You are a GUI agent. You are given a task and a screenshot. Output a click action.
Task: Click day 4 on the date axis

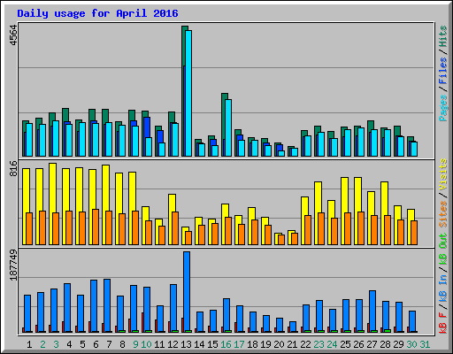tap(69, 344)
